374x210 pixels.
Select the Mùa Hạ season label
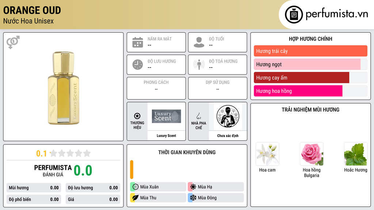(x=205, y=187)
